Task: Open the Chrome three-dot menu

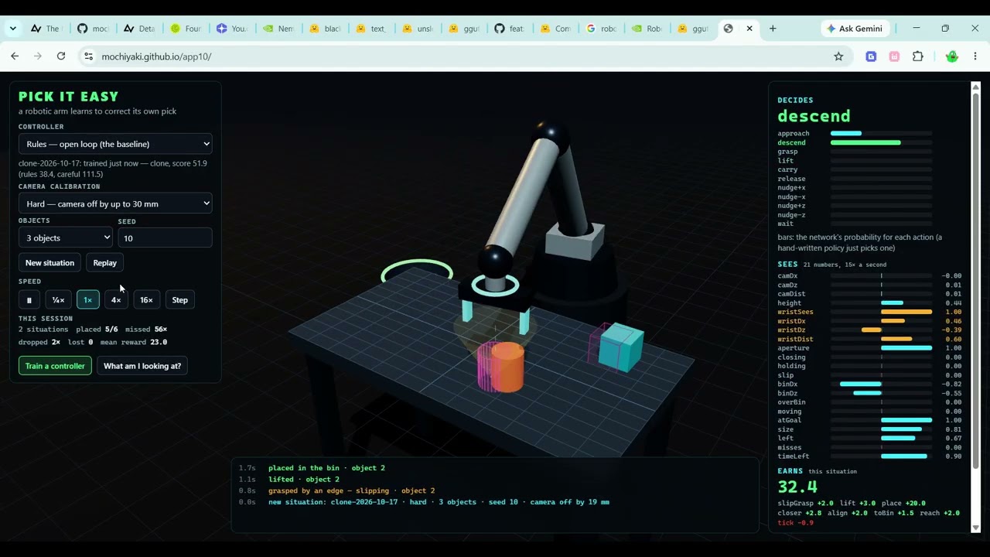Action: [x=975, y=56]
